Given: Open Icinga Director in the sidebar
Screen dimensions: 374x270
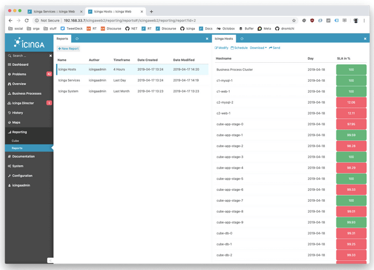Looking at the screenshot, I should (29, 103).
